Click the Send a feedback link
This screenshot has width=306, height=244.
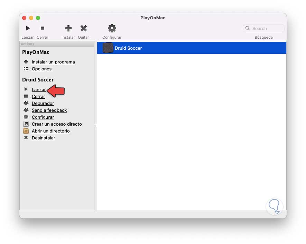49,110
